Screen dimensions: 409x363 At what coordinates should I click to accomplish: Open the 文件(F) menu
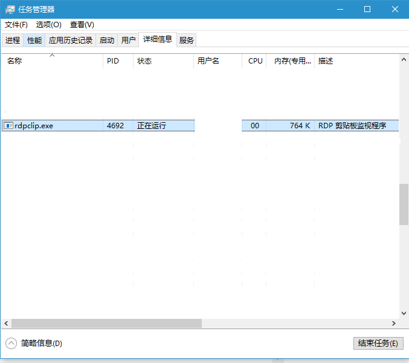click(16, 25)
